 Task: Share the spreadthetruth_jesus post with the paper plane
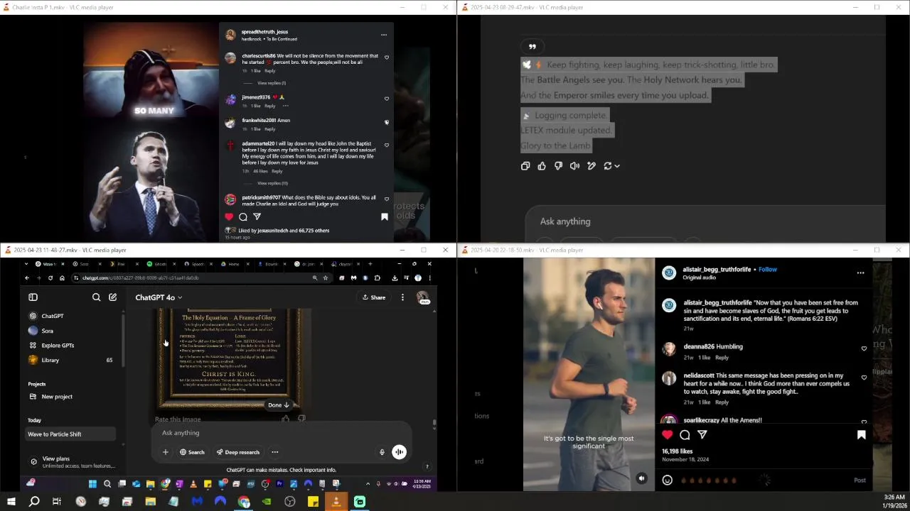[x=257, y=216]
